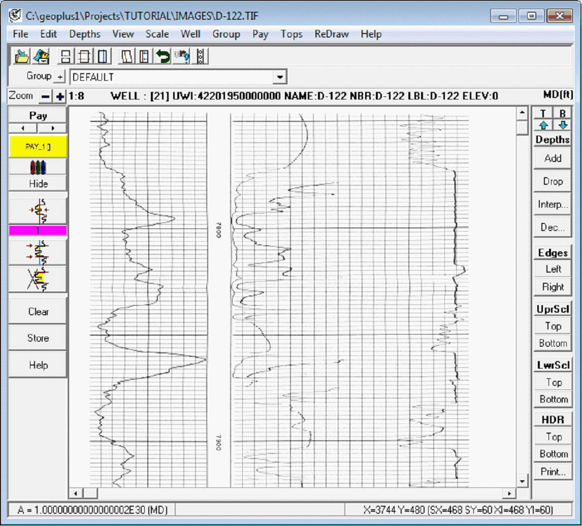
Task: Click the yellow PAY_1 color swatch
Action: [38, 146]
